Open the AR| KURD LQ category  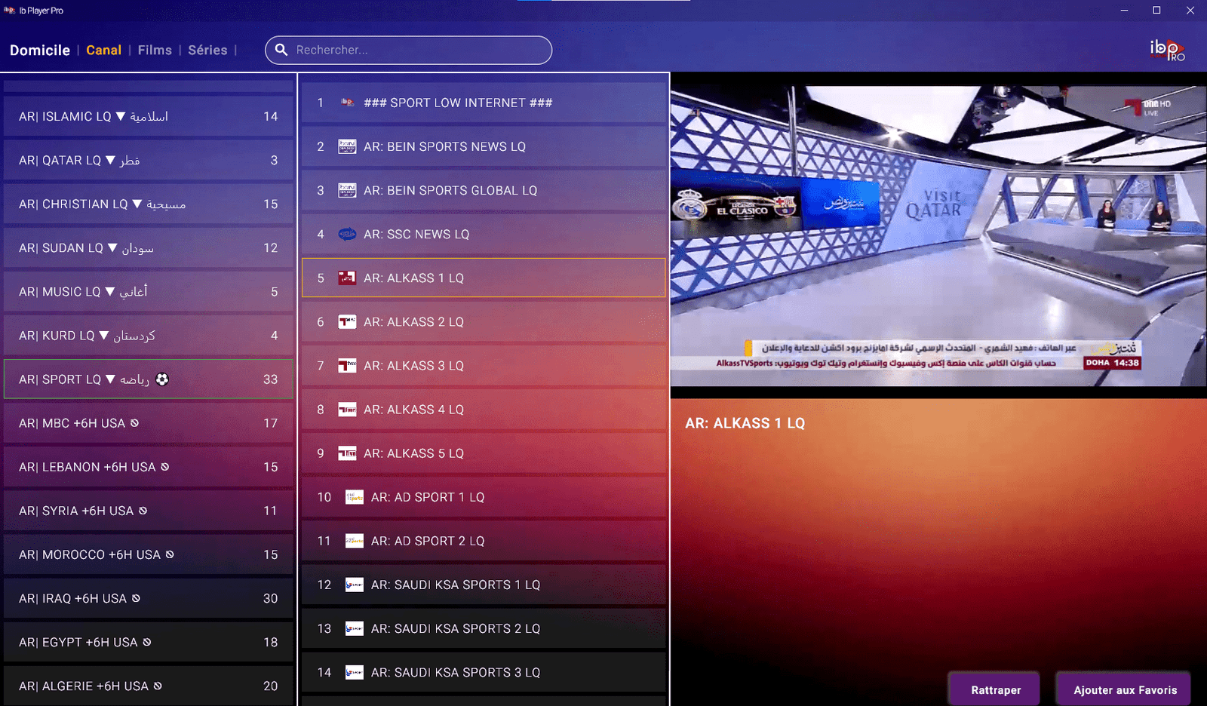pos(149,335)
